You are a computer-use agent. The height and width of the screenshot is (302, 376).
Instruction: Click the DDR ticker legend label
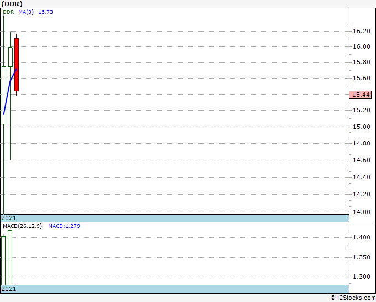(9, 12)
